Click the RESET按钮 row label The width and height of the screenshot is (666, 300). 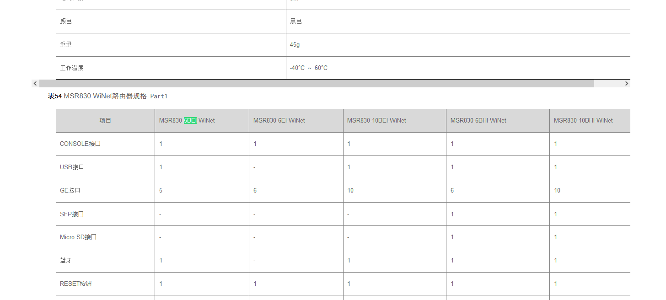tap(76, 284)
